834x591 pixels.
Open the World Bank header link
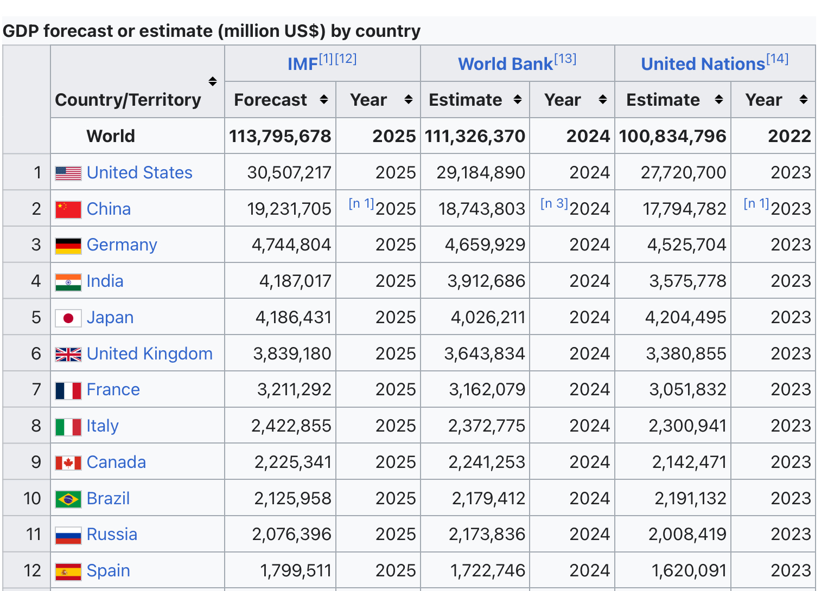tap(505, 64)
